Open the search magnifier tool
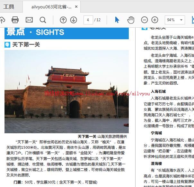 click(x=43, y=20)
